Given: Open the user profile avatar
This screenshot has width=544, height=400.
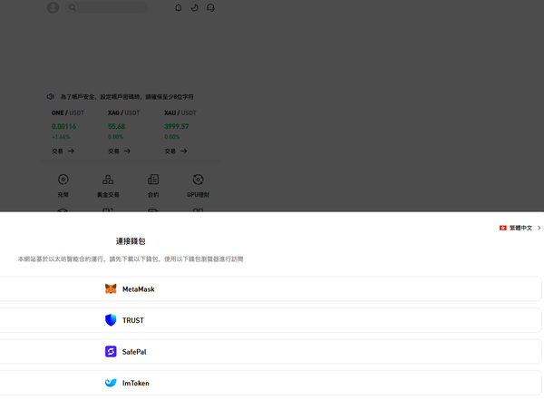Looking at the screenshot, I should point(53,7).
